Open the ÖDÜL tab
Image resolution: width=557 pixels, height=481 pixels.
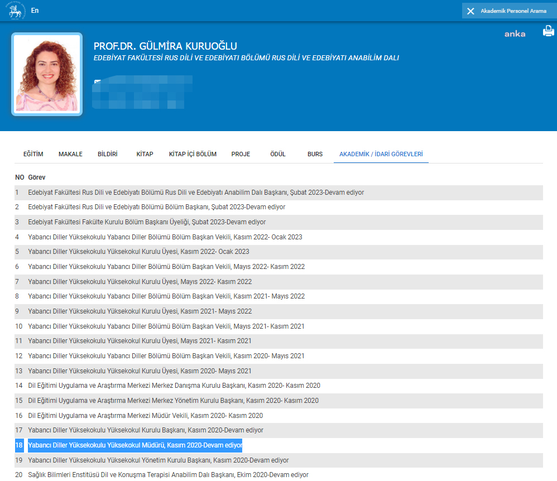tap(278, 154)
